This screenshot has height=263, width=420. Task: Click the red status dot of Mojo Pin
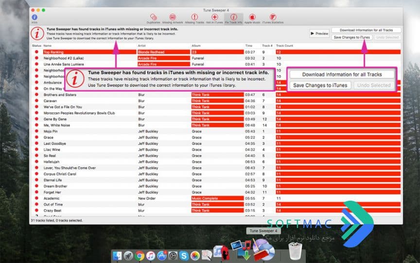tap(36, 131)
